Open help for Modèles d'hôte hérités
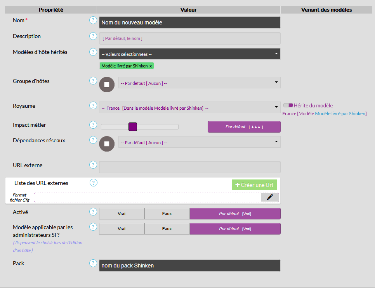Screen dimensions: 375x288 93,52
